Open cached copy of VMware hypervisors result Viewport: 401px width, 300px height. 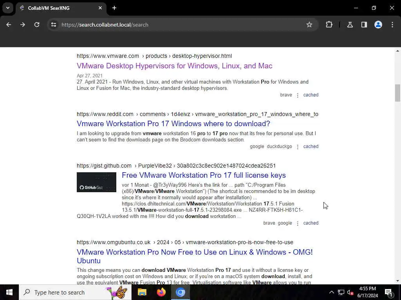[311, 95]
